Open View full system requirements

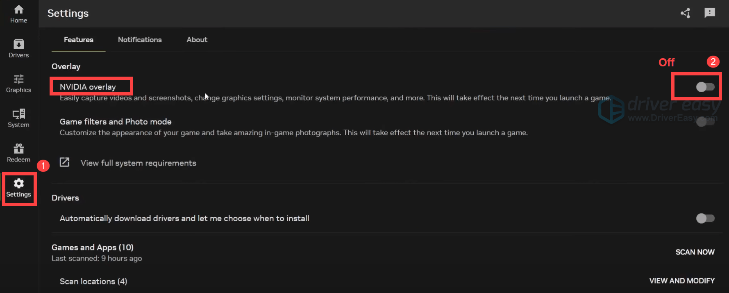138,163
